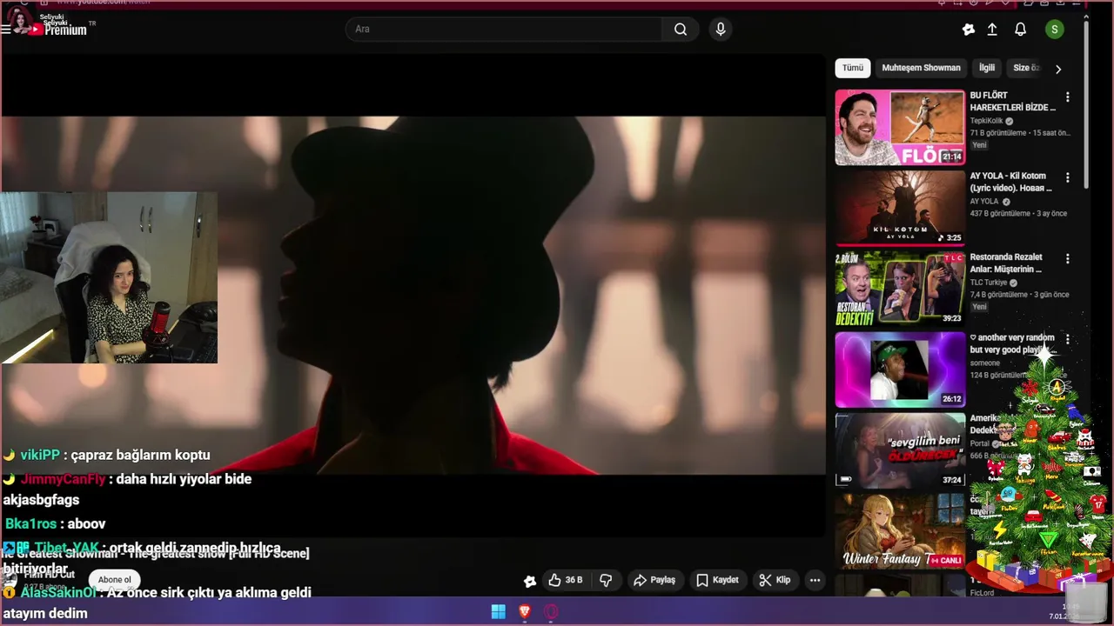Open the Winter Fantasy live thumbnail

point(900,531)
